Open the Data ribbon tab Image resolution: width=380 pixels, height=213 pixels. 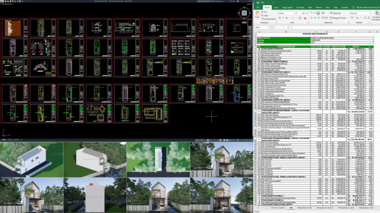[x=310, y=8]
